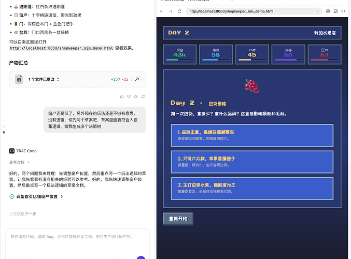This screenshot has height=259, width=351.
Task: Click the changed file document icon
Action: [x=19, y=79]
